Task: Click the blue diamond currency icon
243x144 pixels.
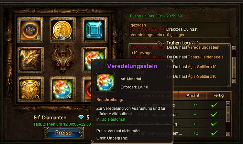Action: pyautogui.click(x=81, y=118)
